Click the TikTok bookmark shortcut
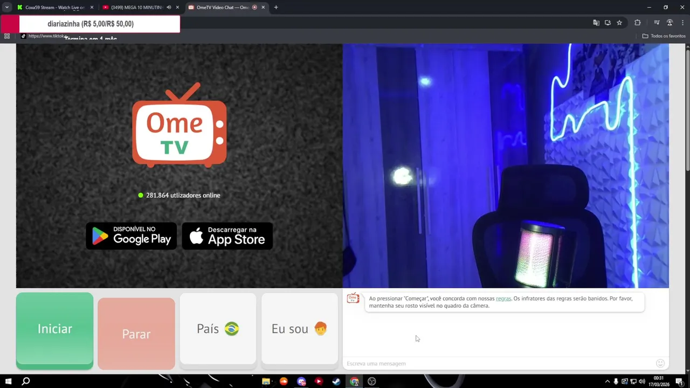Screen dimensions: 690x388 click(44, 36)
